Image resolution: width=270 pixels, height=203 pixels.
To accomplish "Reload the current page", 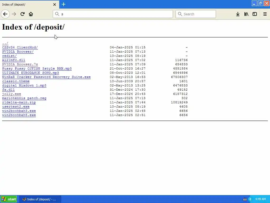I will [22, 14].
